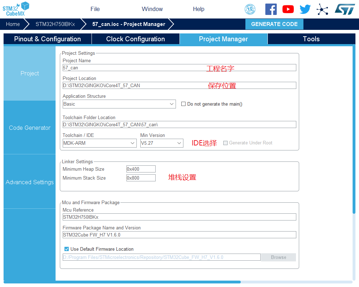
Task: Click the GENERATE CODE button
Action: 274,24
